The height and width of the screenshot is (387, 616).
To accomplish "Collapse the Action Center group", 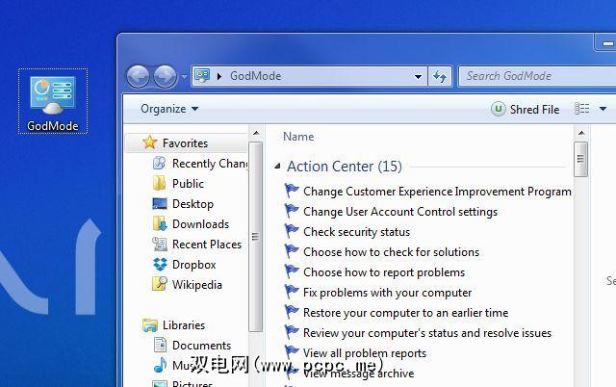I will click(277, 167).
